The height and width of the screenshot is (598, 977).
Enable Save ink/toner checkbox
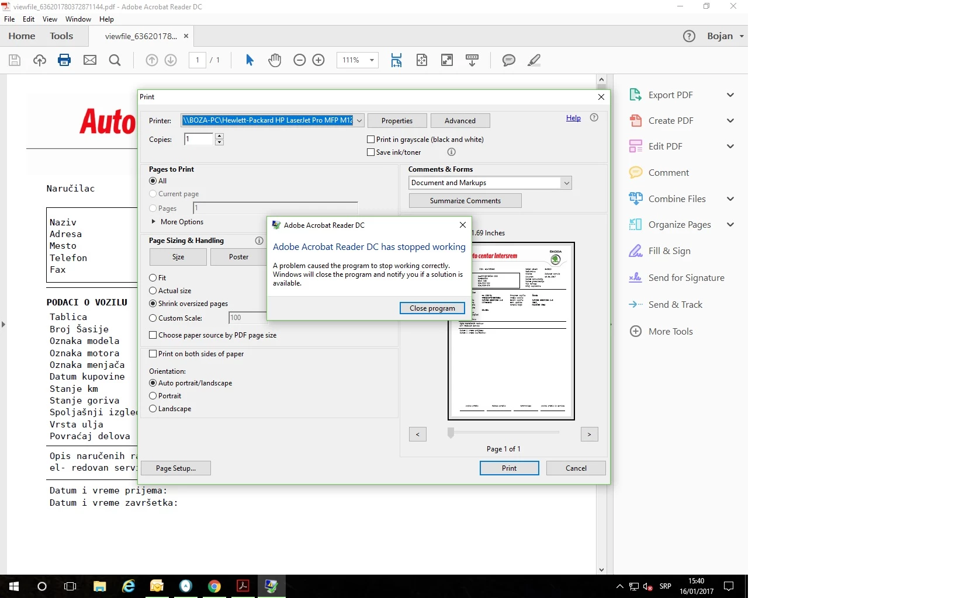click(370, 152)
